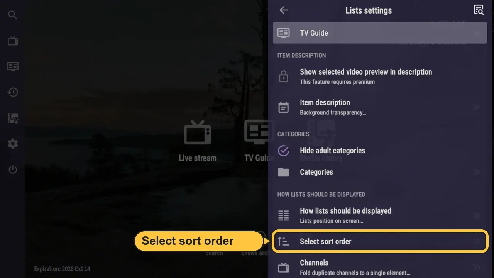Click the lock icon for video preview

pyautogui.click(x=284, y=76)
